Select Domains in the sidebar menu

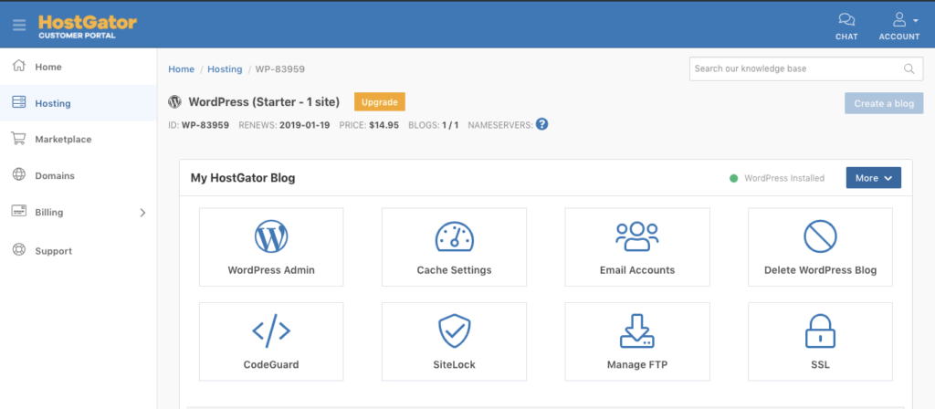[55, 176]
